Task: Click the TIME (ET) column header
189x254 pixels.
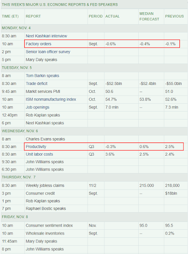Action: tap(10, 16)
